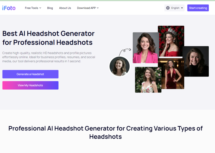Image resolution: width=215 pixels, height=153 pixels.
Task: Click Generate a Headshot button
Action: (x=30, y=74)
